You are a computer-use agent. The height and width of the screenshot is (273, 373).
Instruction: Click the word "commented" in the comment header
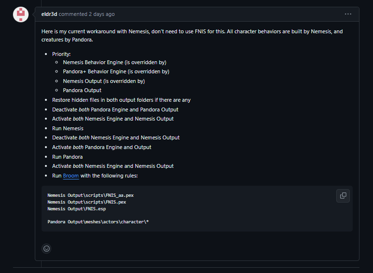click(73, 14)
